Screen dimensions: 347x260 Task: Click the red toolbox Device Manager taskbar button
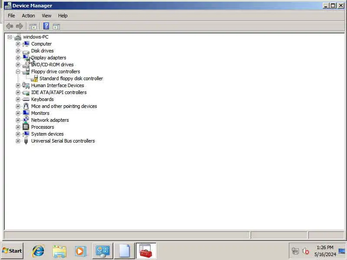[146, 251]
